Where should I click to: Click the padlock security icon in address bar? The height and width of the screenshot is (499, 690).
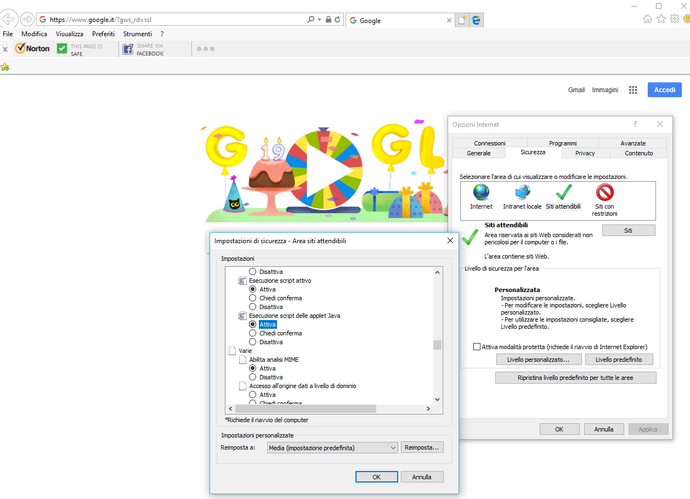coord(328,19)
